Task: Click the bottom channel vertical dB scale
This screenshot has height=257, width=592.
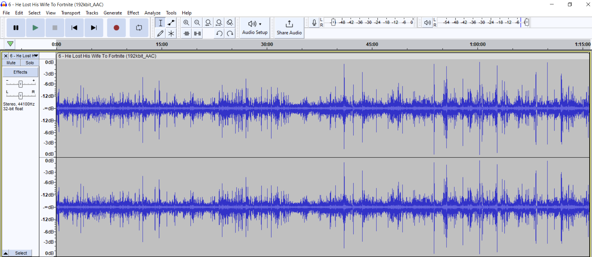Action: tap(48, 207)
